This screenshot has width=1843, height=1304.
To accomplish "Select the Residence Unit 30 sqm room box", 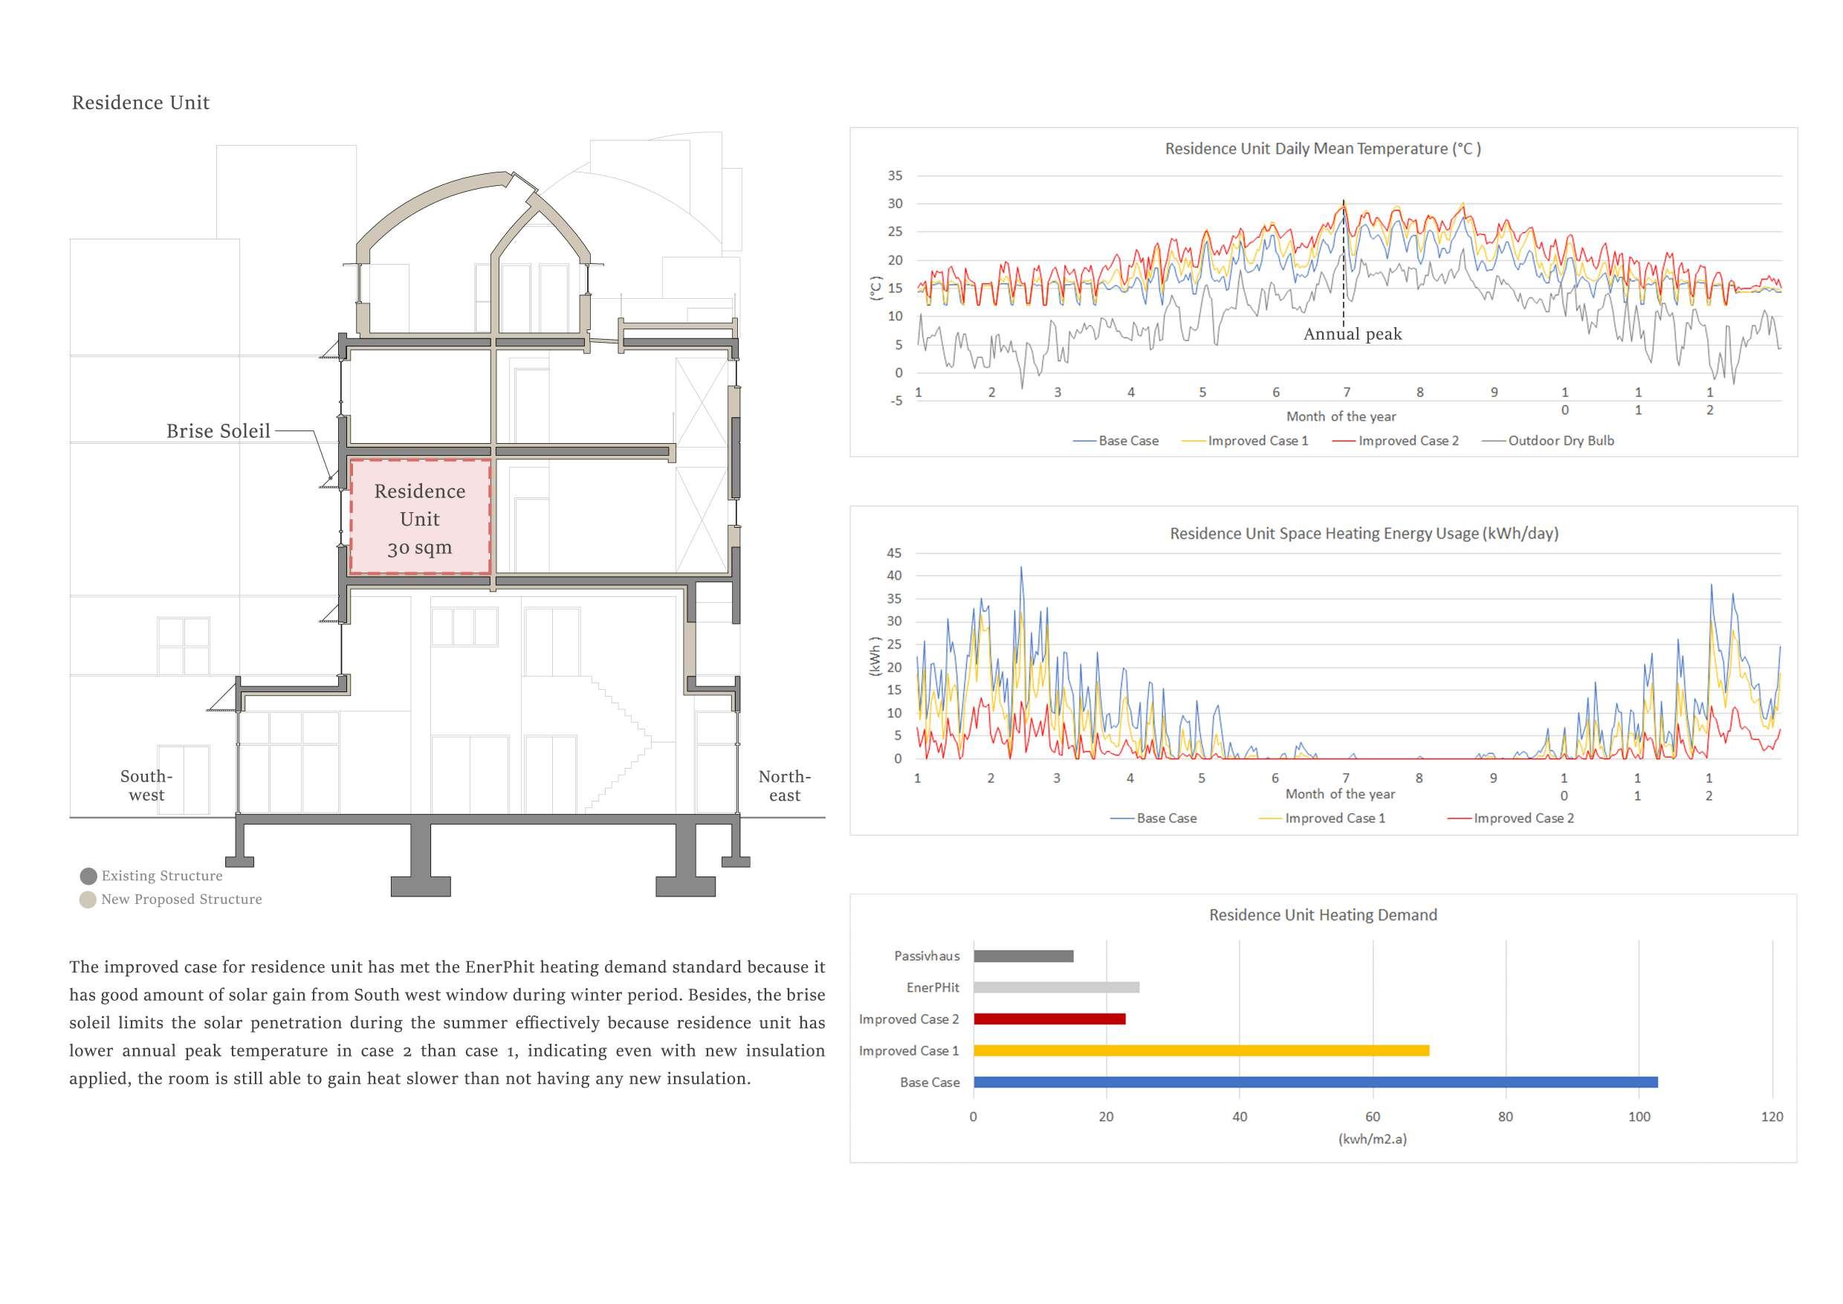I will click(x=420, y=518).
